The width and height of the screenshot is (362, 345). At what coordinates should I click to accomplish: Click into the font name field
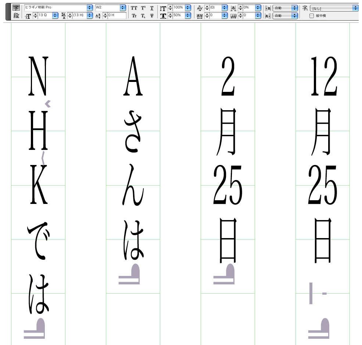click(x=55, y=8)
